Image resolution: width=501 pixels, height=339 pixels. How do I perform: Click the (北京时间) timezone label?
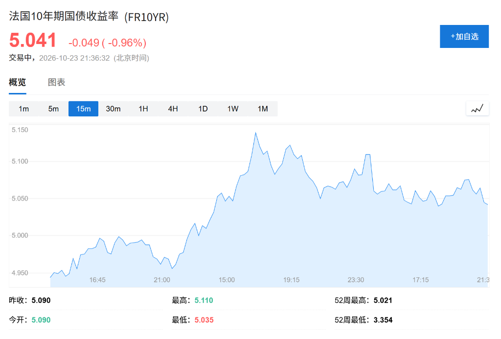point(131,58)
